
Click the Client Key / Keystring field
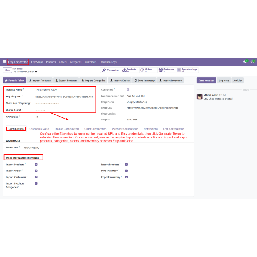click(65, 104)
